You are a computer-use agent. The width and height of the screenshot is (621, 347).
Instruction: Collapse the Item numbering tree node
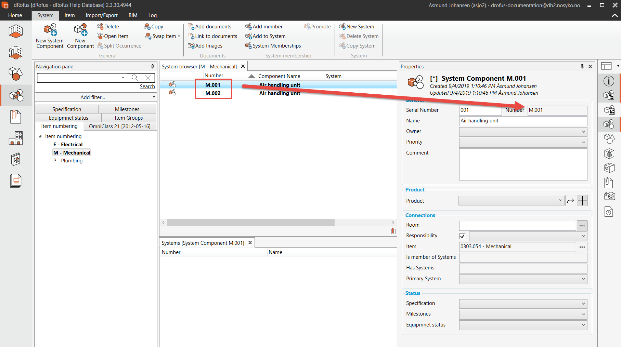(40, 136)
